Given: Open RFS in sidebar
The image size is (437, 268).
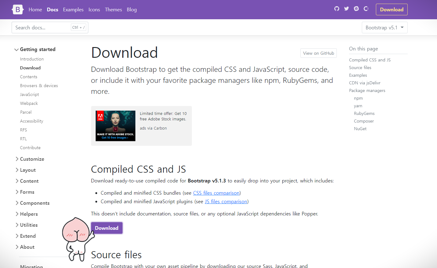Looking at the screenshot, I should [24, 130].
